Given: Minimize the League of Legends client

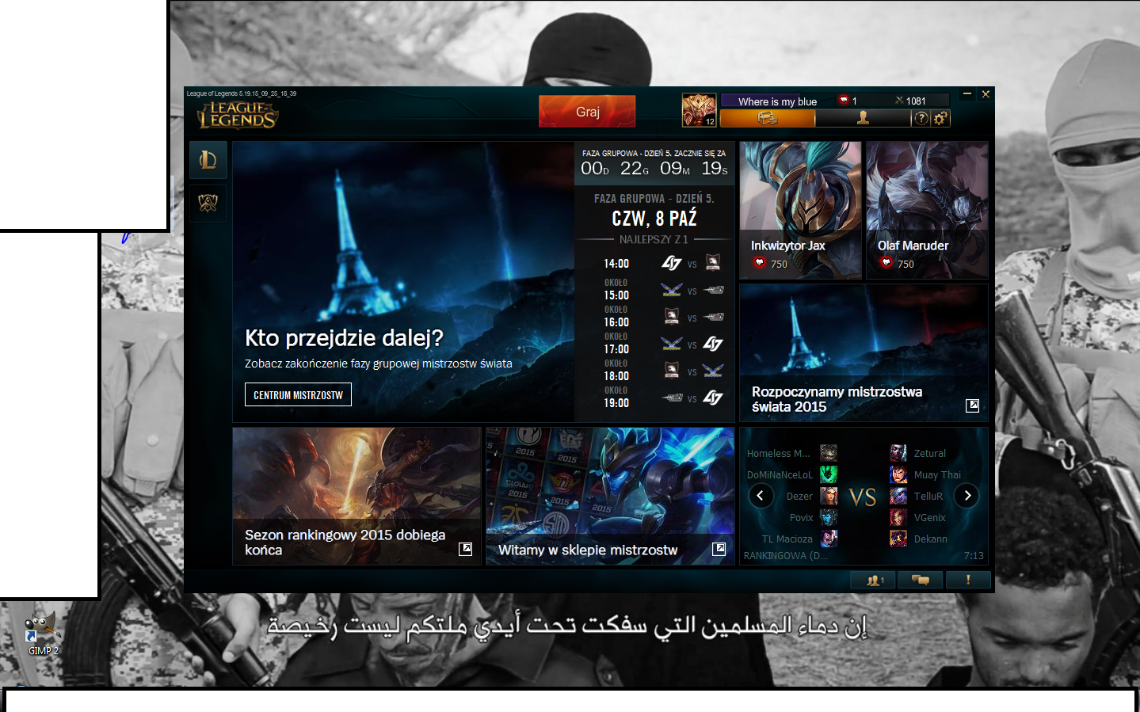Looking at the screenshot, I should (x=967, y=93).
